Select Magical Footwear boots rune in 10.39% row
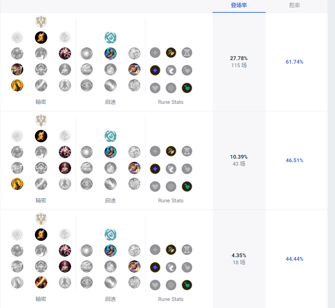The width and height of the screenshot is (335, 308). coord(110,152)
